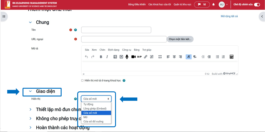Image resolution: width=265 pixels, height=132 pixels.
Task: Open Các khoá học của tôi
Action: [160, 4]
